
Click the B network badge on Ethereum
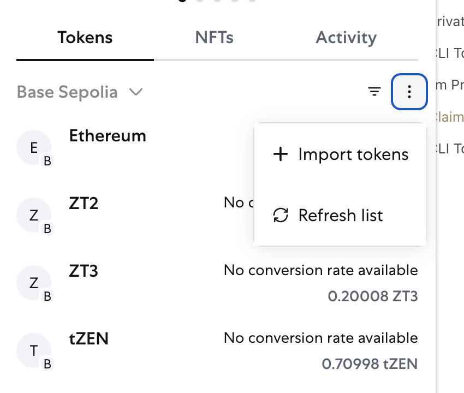click(x=48, y=160)
